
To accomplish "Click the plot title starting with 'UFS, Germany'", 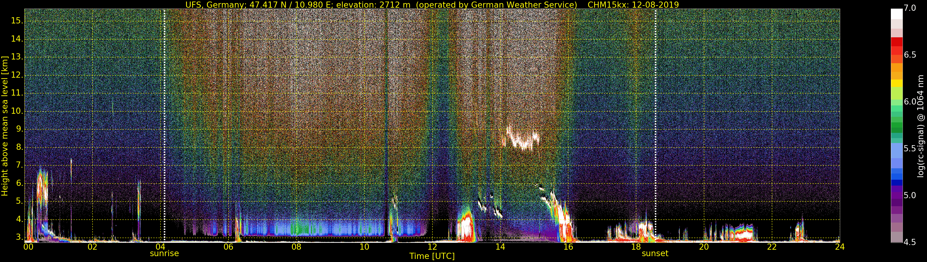I will pos(432,5).
